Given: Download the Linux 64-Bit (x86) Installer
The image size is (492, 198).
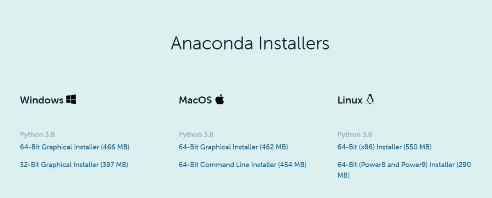Looking at the screenshot, I should coord(384,147).
